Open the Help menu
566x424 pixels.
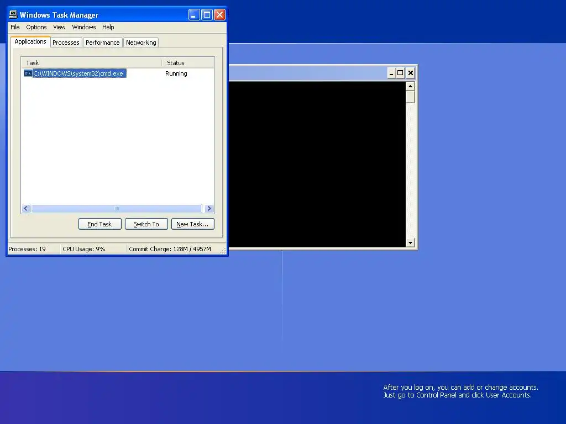pyautogui.click(x=108, y=27)
